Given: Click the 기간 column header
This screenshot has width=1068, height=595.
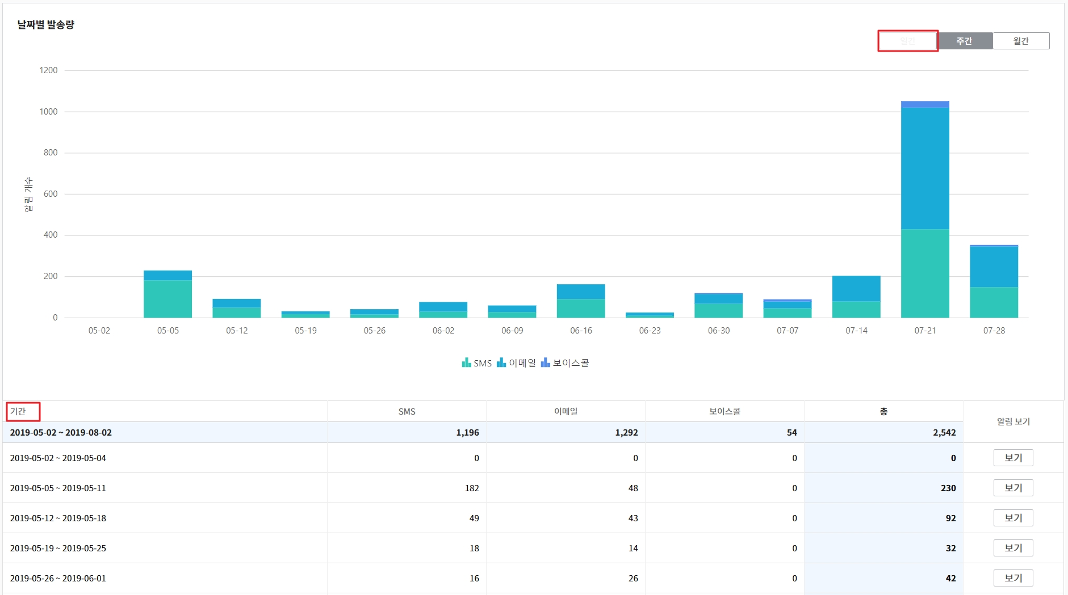Looking at the screenshot, I should [18, 411].
